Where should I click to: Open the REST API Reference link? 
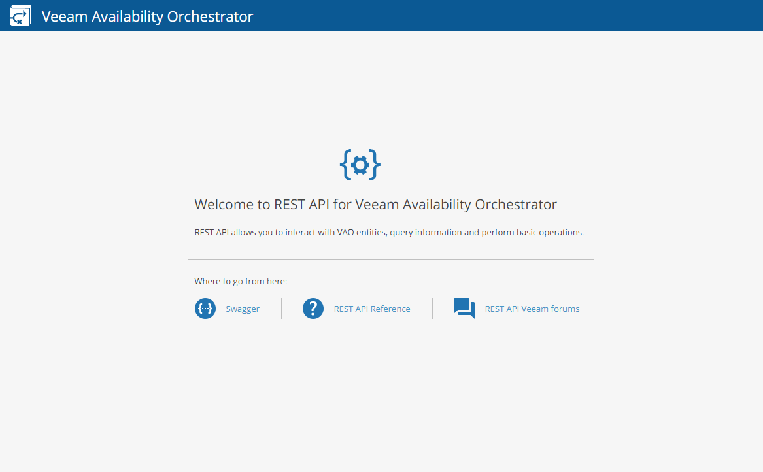pyautogui.click(x=372, y=309)
